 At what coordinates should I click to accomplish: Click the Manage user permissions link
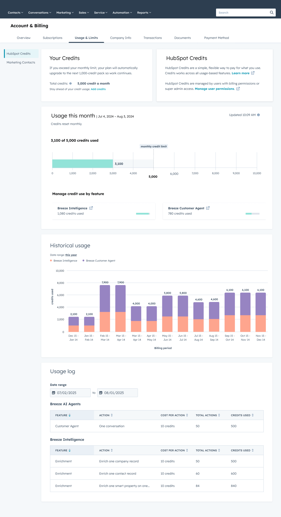pos(214,89)
